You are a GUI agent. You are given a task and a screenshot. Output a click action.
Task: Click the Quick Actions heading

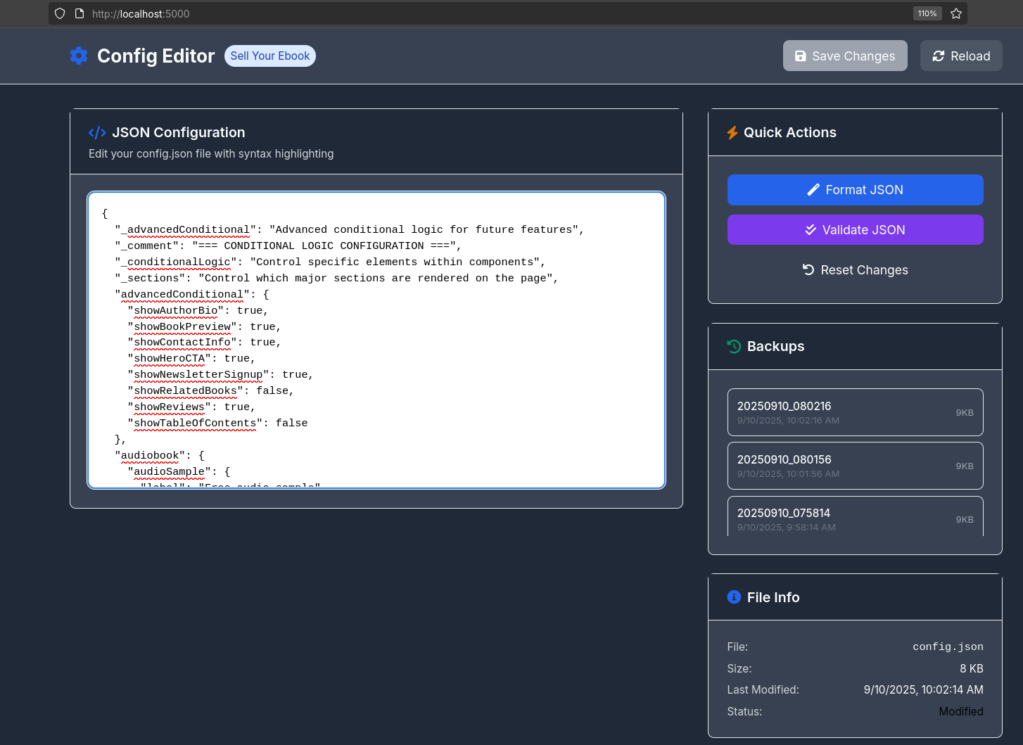(x=790, y=132)
